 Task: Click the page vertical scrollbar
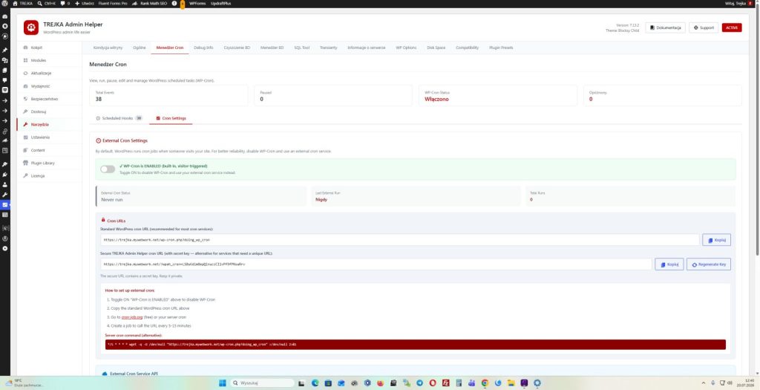pos(757,131)
